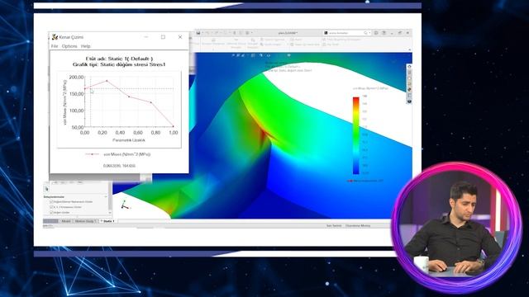Click the coordinate triad in the viewport

coord(125,205)
